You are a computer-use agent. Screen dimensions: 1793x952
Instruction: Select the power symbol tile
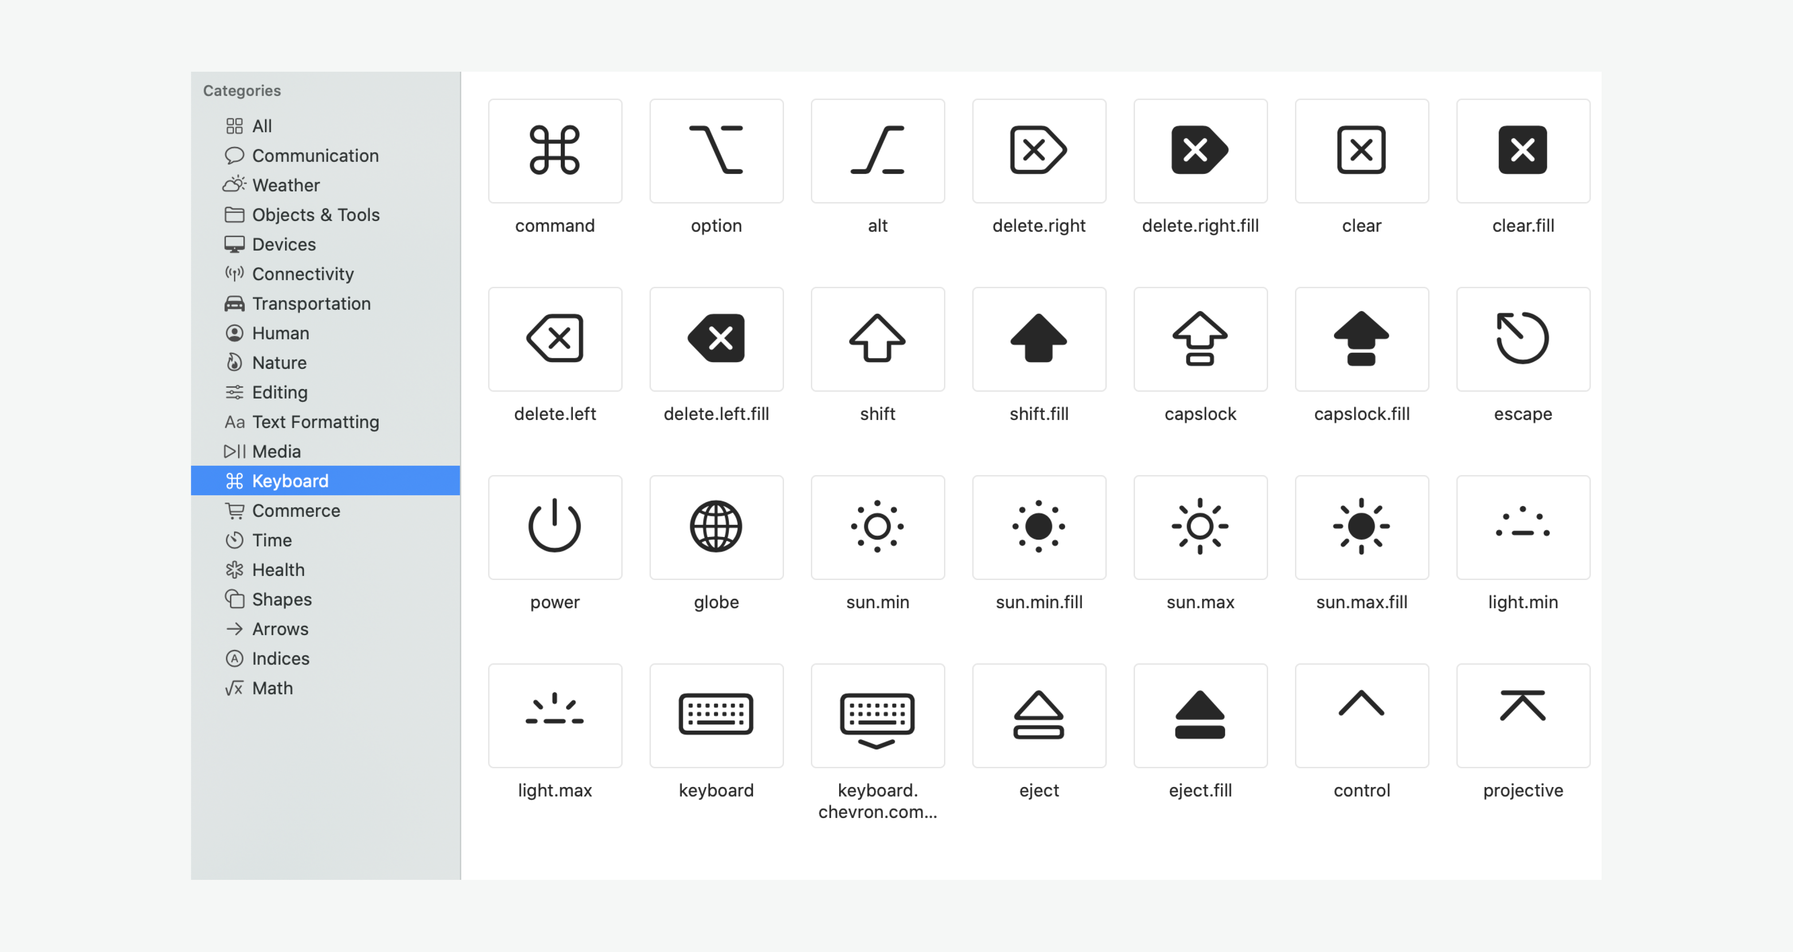click(x=555, y=527)
